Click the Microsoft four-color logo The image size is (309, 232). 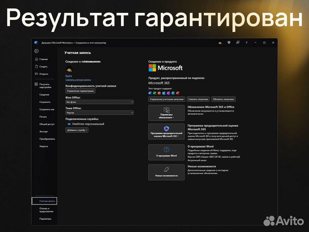(152, 68)
